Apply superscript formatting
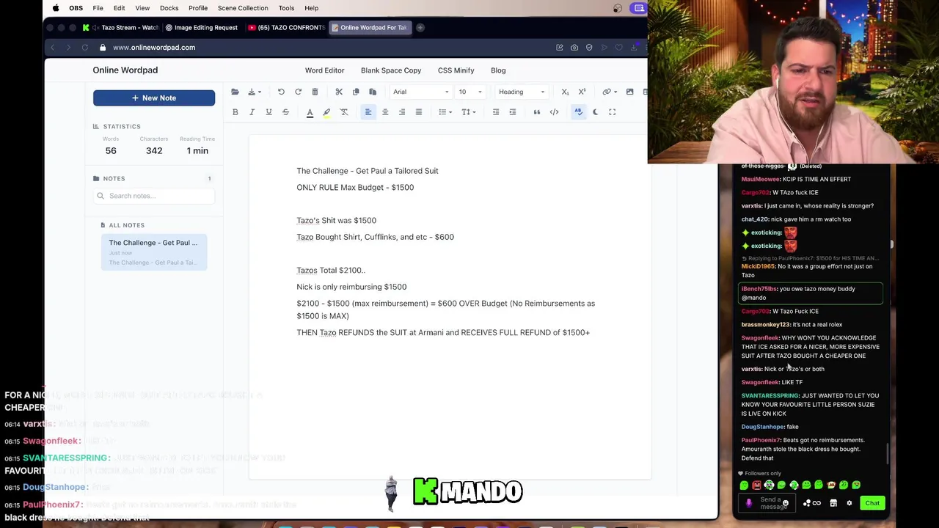Image resolution: width=939 pixels, height=528 pixels. click(x=582, y=92)
